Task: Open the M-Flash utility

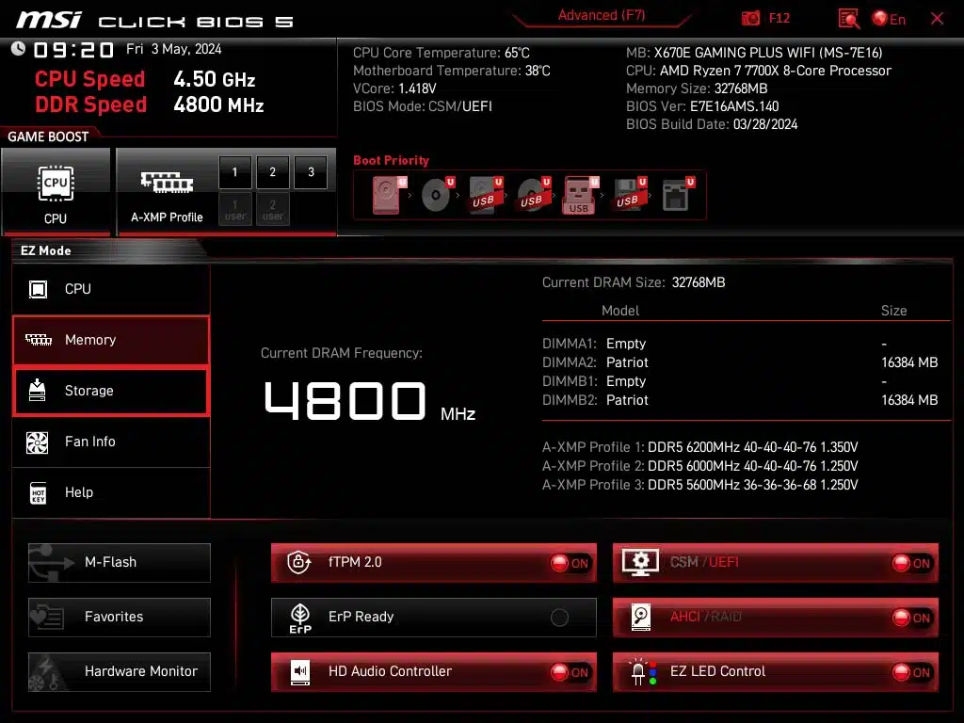Action: click(x=120, y=563)
